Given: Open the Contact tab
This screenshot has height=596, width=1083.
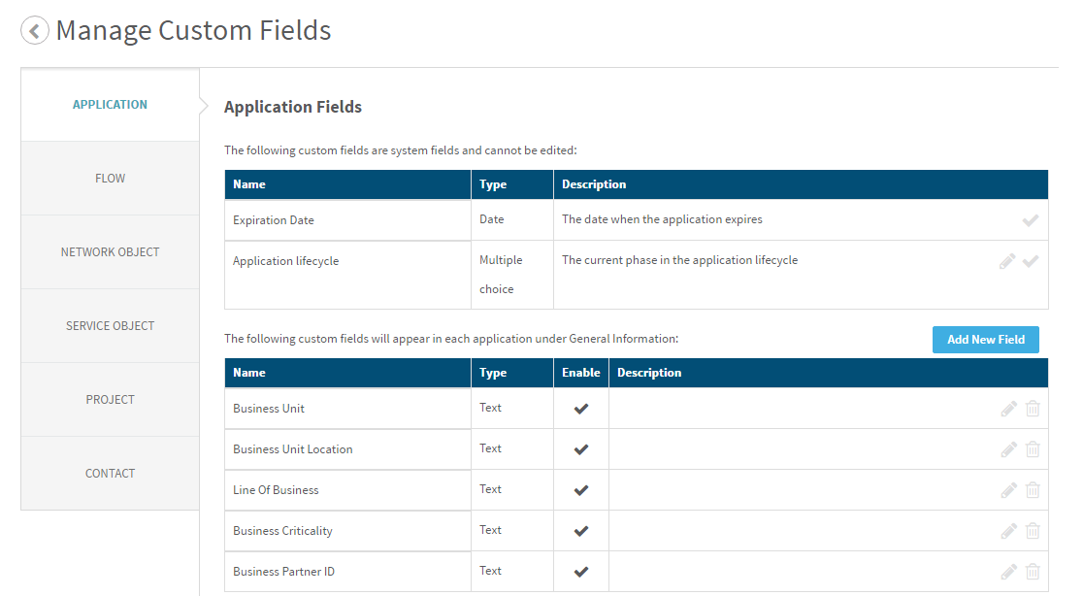Looking at the screenshot, I should (110, 474).
